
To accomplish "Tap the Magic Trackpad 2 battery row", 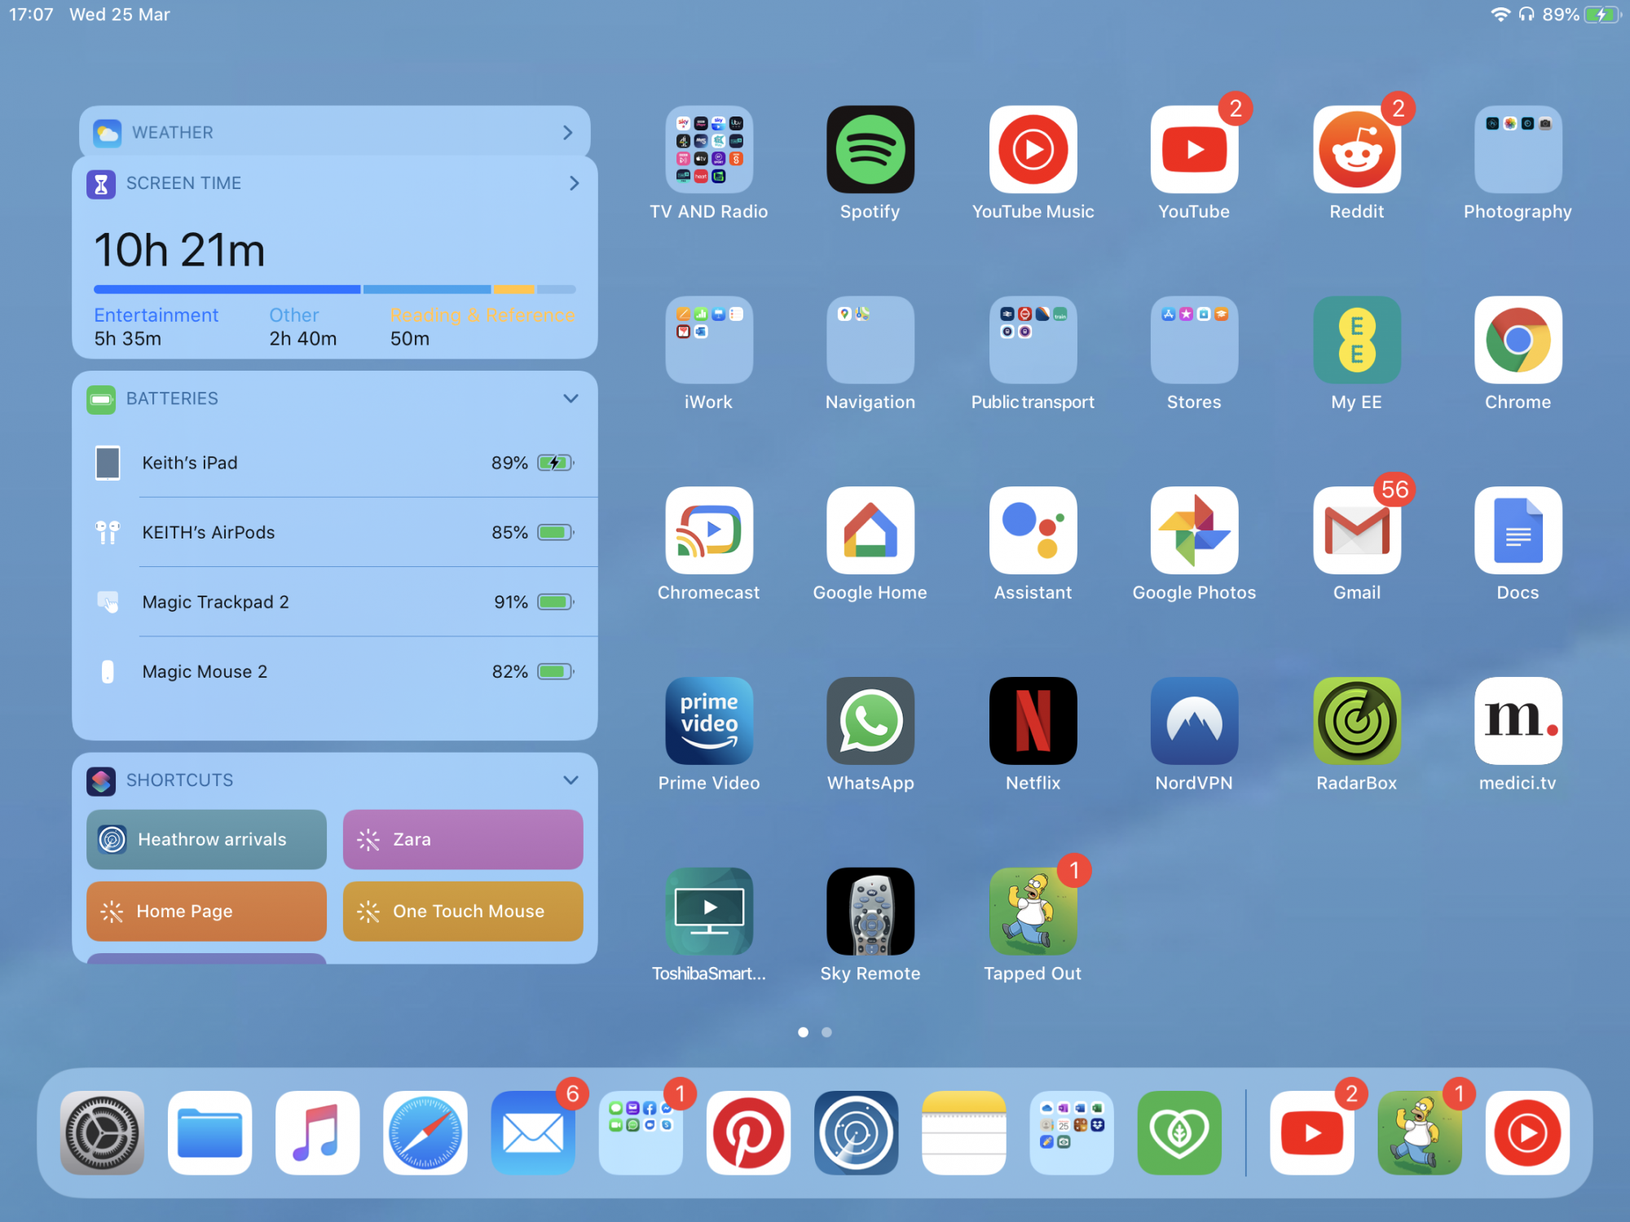I will (x=335, y=602).
